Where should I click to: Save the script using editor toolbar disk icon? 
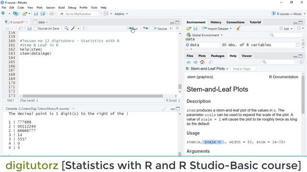[x=29, y=29]
